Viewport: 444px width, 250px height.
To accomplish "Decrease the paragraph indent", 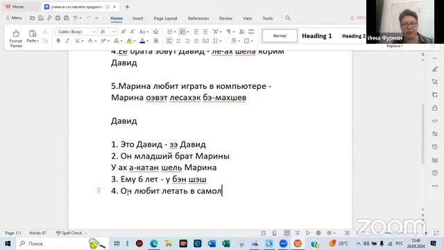I will coord(196,32).
